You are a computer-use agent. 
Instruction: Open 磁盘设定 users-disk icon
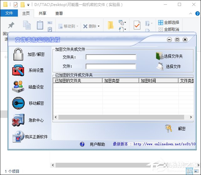pyautogui.click(x=18, y=87)
